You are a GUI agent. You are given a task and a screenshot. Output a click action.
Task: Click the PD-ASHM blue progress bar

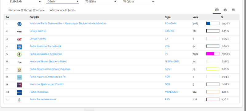[x=213, y=24]
